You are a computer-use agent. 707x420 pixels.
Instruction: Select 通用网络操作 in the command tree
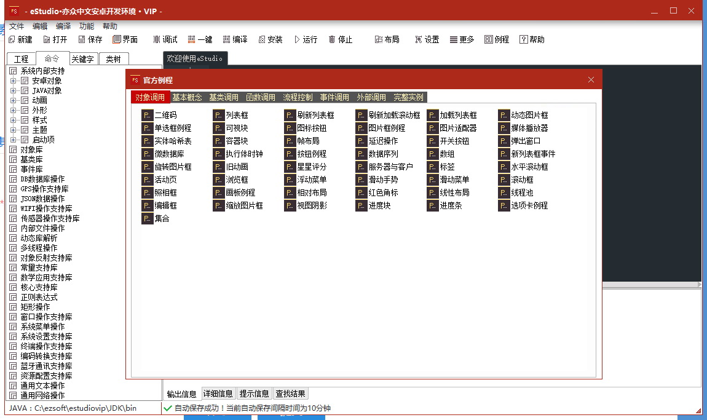[43, 395]
